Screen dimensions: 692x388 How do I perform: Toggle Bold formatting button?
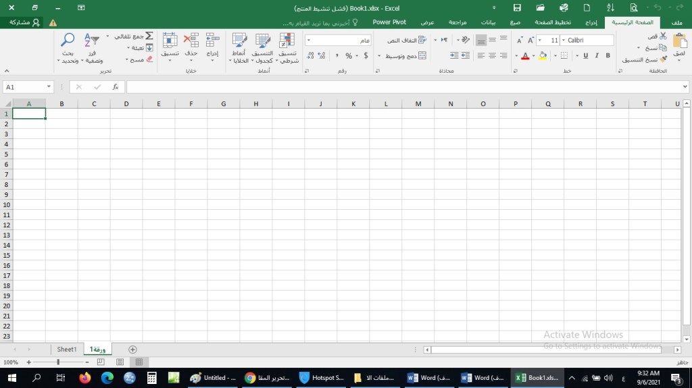[x=608, y=56]
